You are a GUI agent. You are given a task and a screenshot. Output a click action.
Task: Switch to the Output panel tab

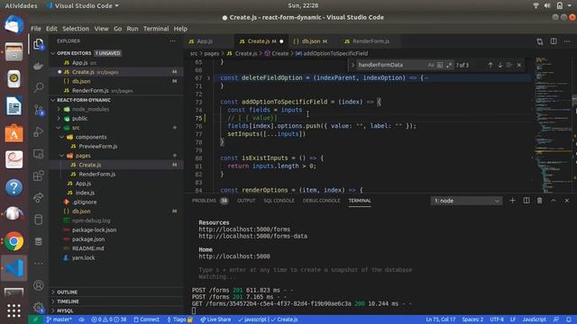click(x=246, y=201)
